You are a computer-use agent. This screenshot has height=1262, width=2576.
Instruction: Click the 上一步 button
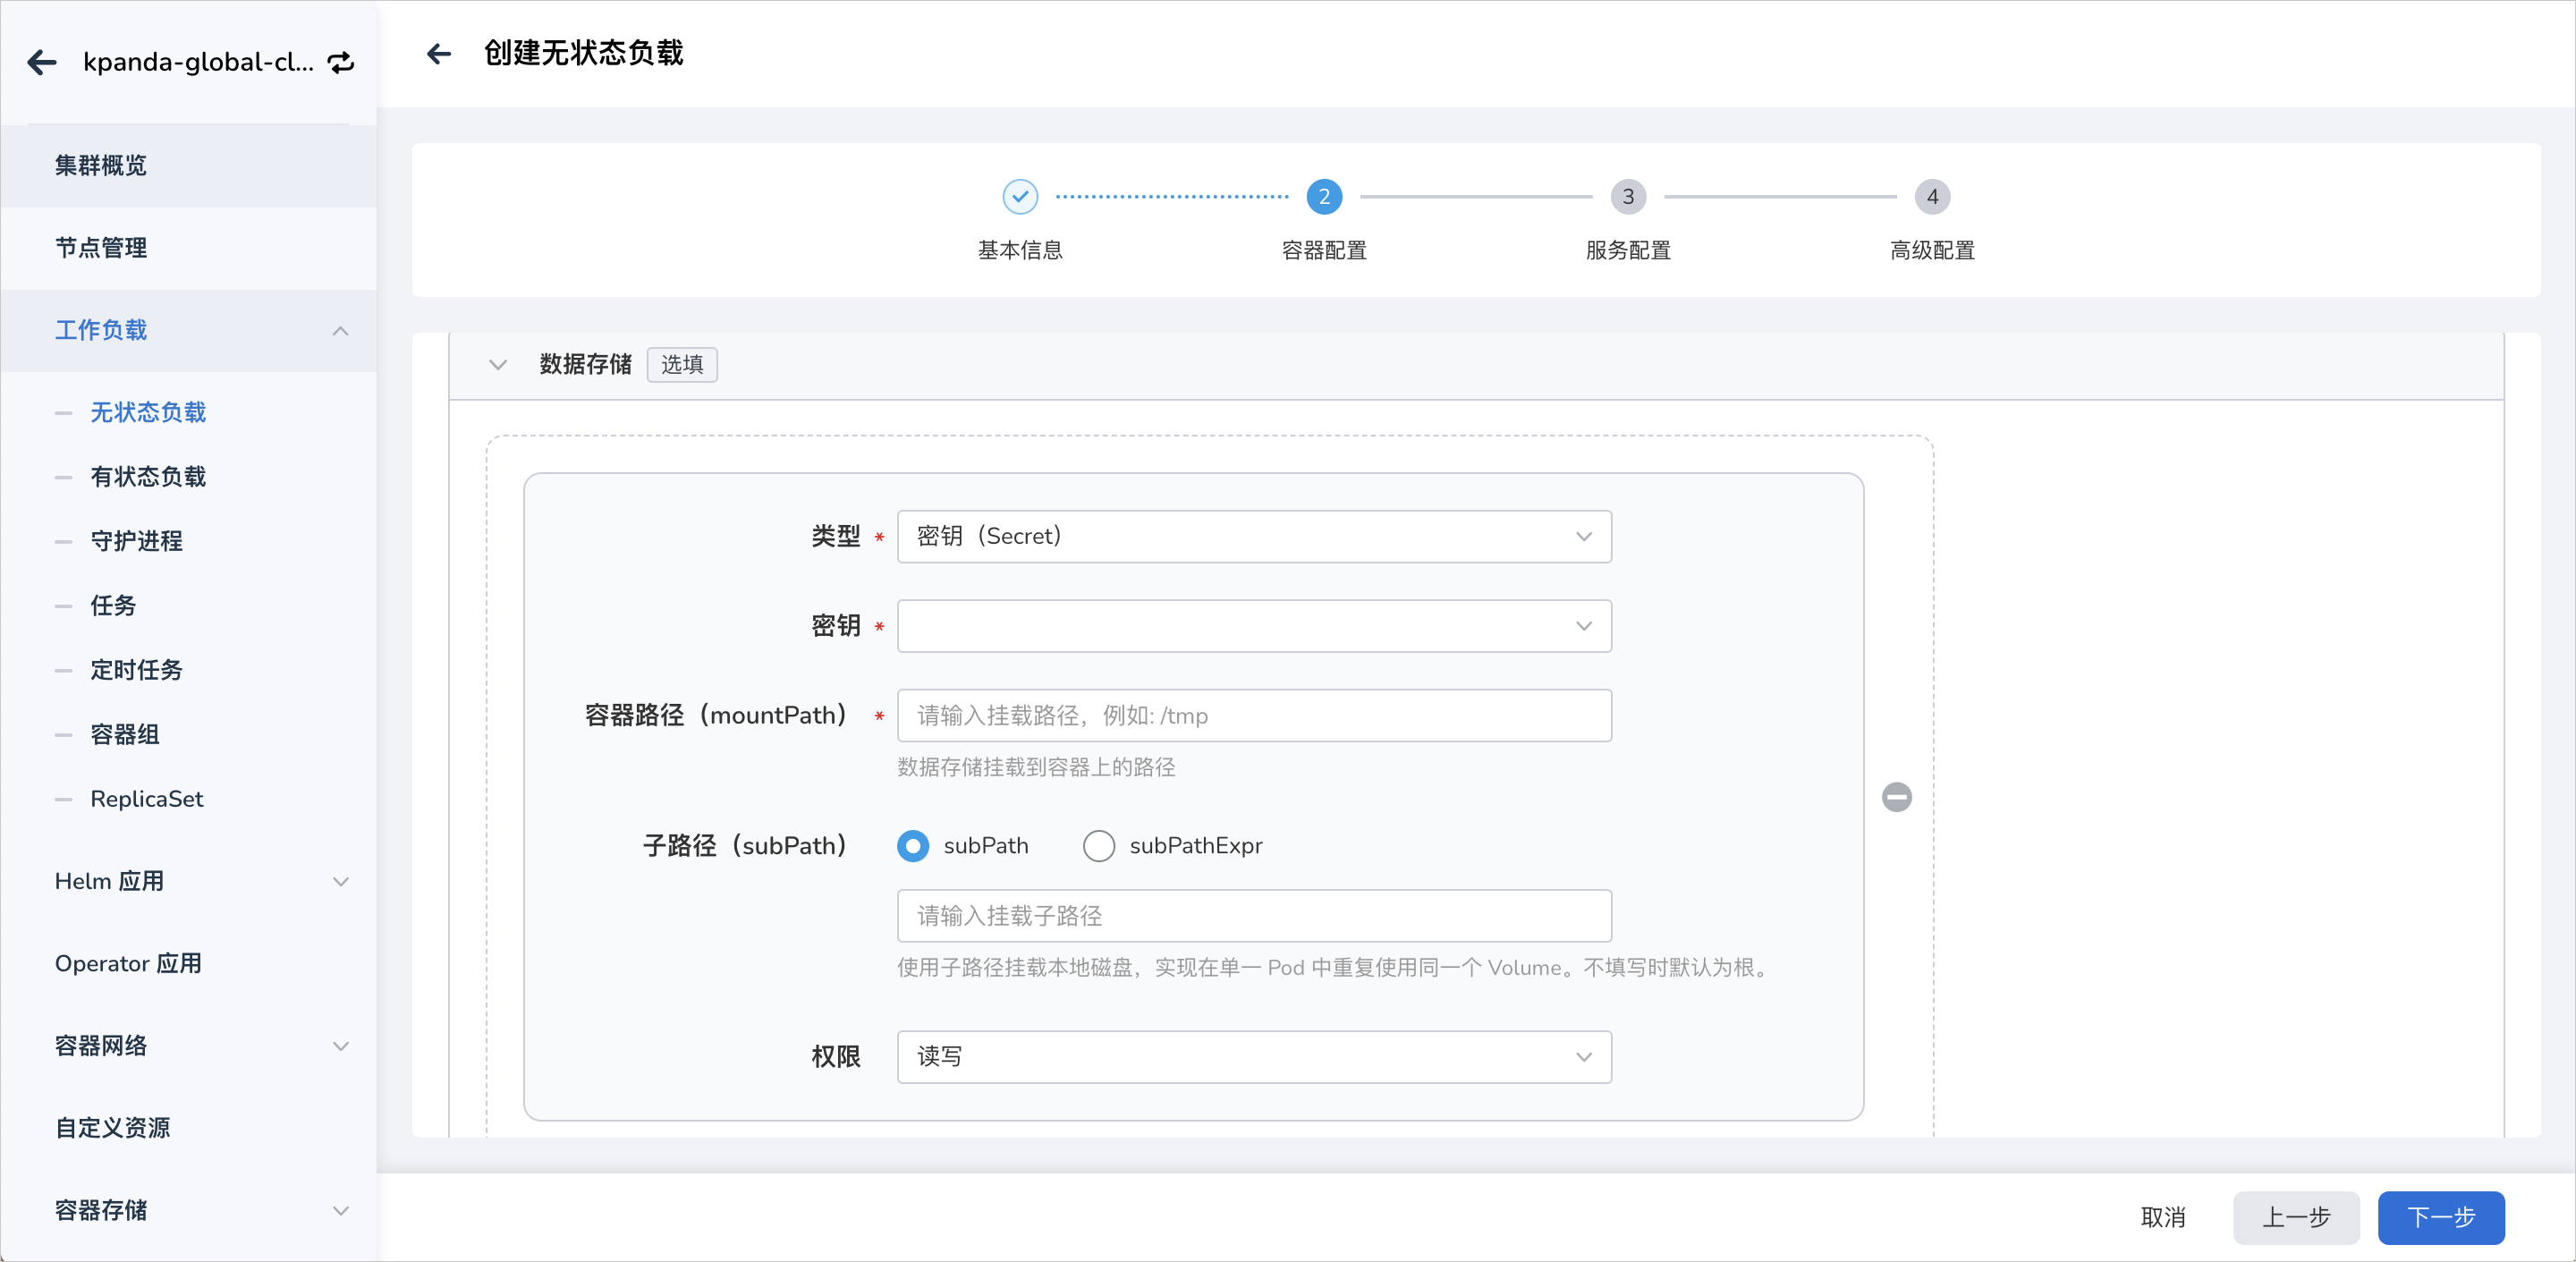(x=2296, y=1217)
